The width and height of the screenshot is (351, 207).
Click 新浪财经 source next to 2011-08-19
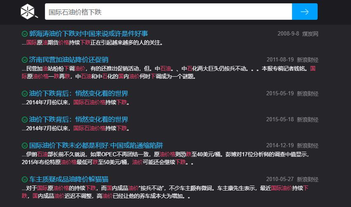[308, 60]
